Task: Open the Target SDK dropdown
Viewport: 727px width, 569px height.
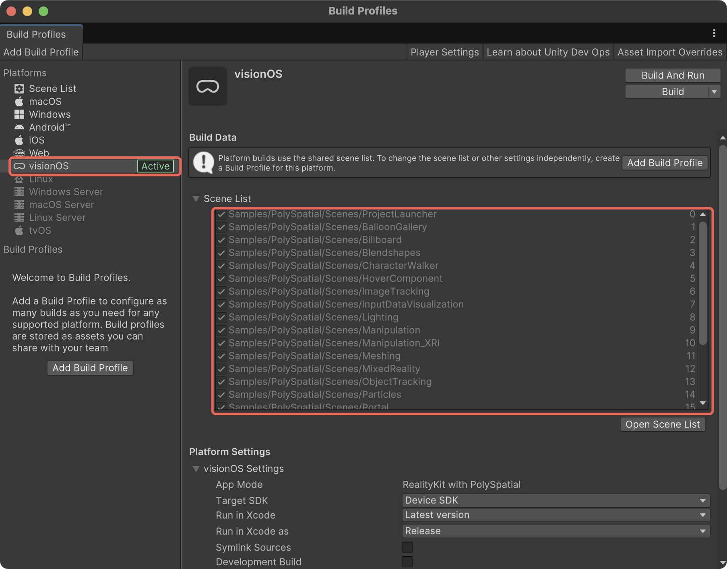Action: point(556,500)
